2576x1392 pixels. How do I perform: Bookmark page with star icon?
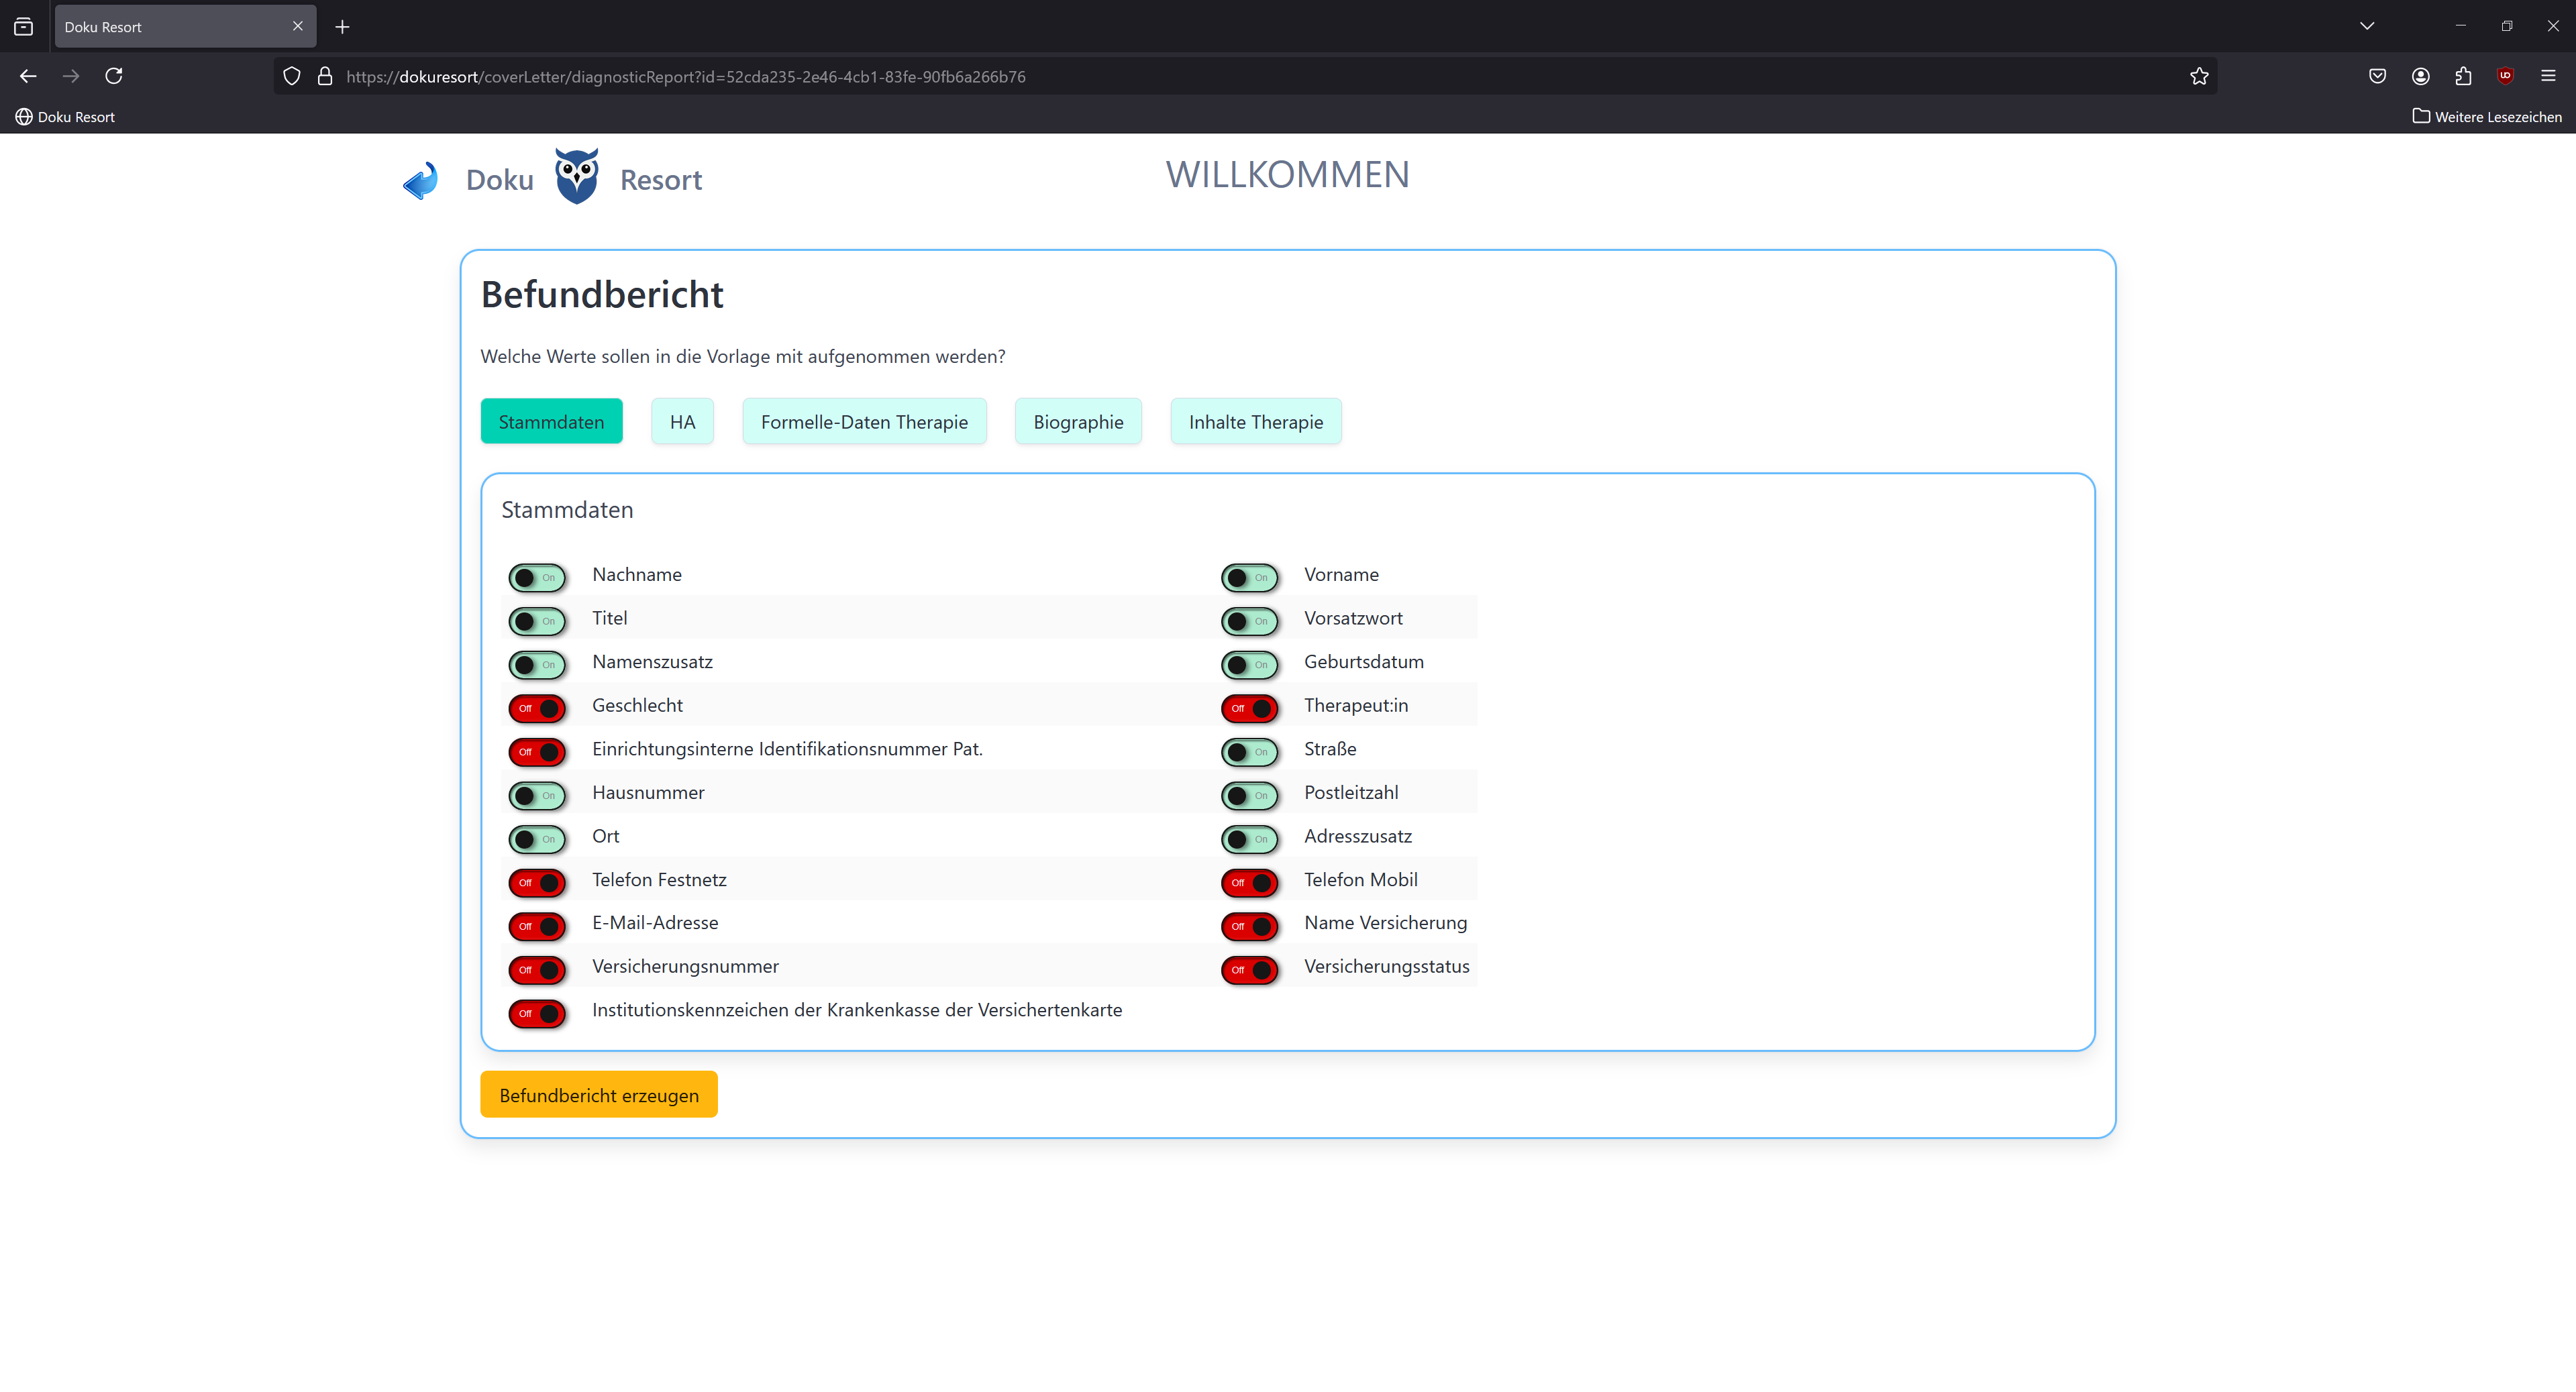coord(2198,76)
